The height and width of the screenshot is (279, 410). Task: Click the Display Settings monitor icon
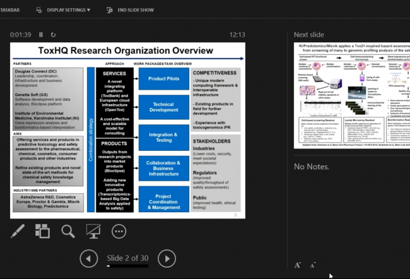(x=38, y=10)
